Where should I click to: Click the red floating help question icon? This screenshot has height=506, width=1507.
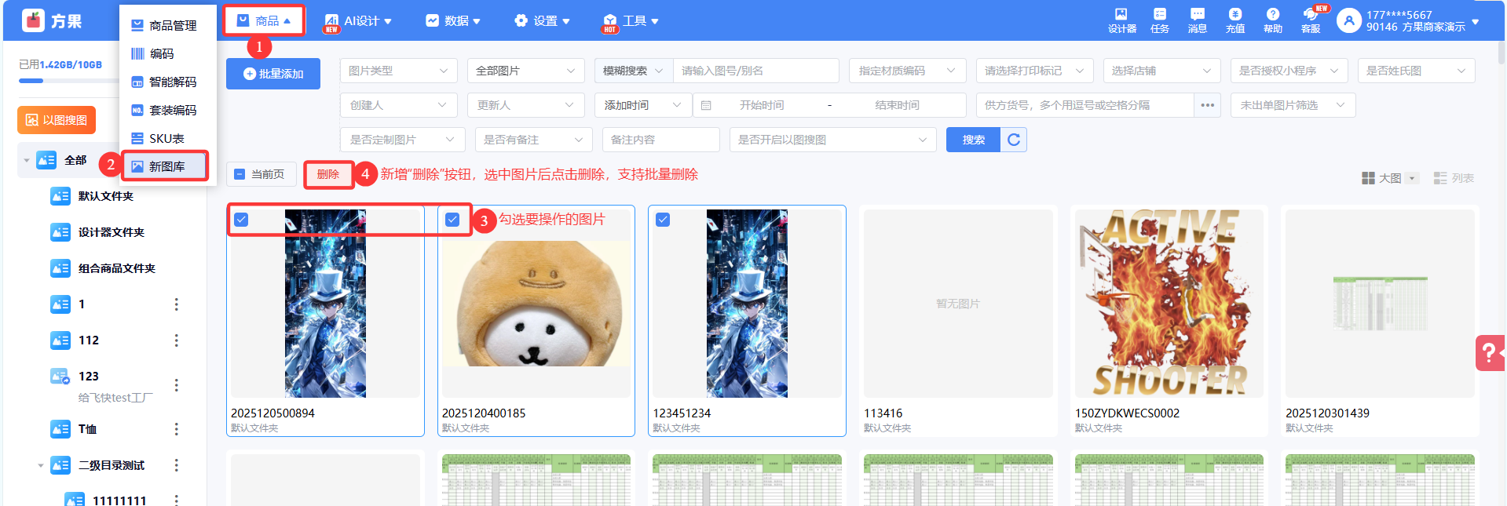pyautogui.click(x=1490, y=353)
